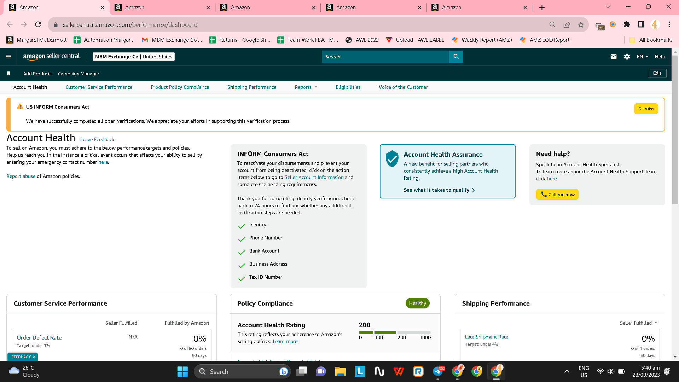The width and height of the screenshot is (679, 382).
Task: Dismiss the US INFORM Consumers Act alert
Action: click(x=646, y=109)
